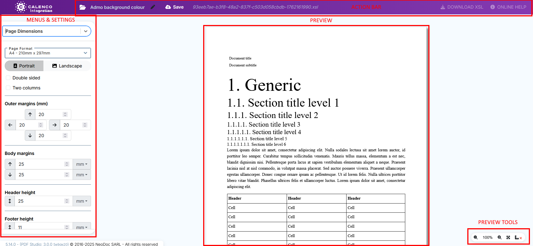Click Download XSL in action bar
533x246 pixels.
coord(462,7)
